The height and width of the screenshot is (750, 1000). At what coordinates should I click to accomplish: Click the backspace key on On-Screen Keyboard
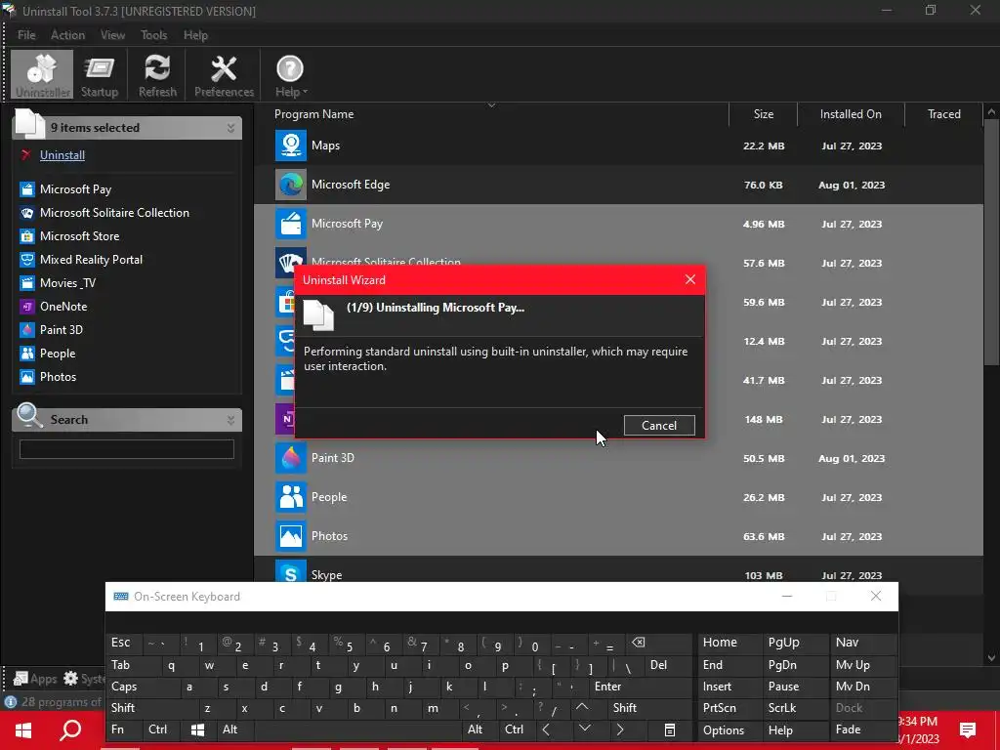[x=658, y=643]
